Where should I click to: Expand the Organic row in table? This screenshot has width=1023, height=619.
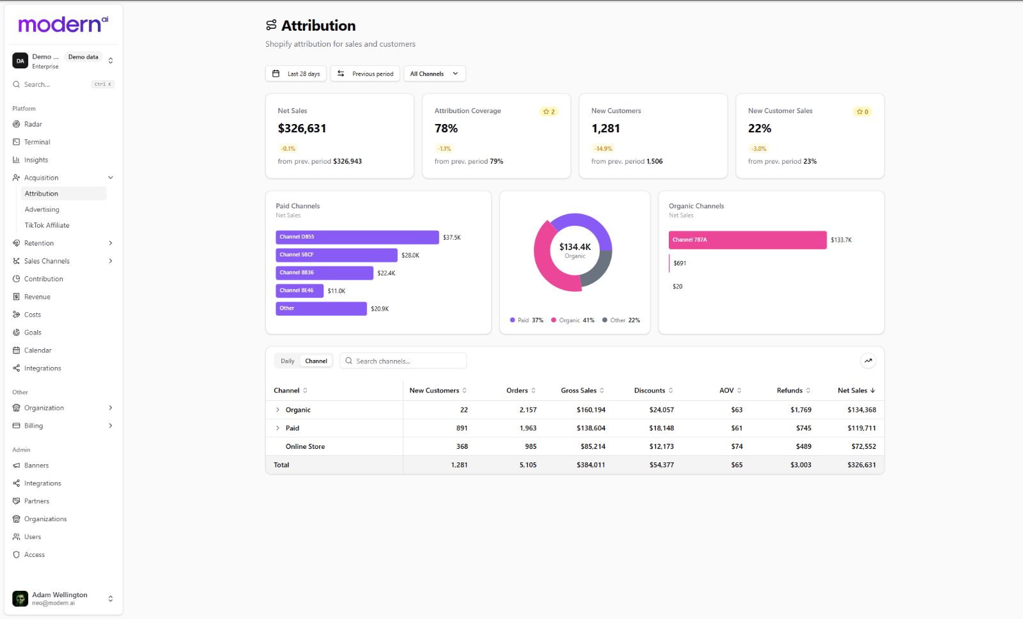pos(277,410)
